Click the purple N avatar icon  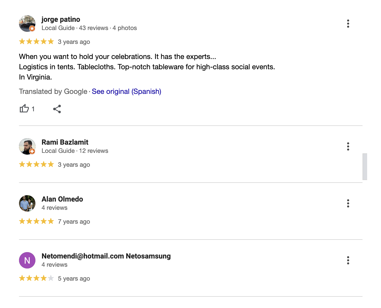(27, 260)
